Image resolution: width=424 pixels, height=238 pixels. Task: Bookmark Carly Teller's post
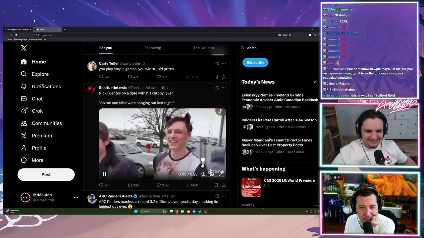[x=216, y=77]
